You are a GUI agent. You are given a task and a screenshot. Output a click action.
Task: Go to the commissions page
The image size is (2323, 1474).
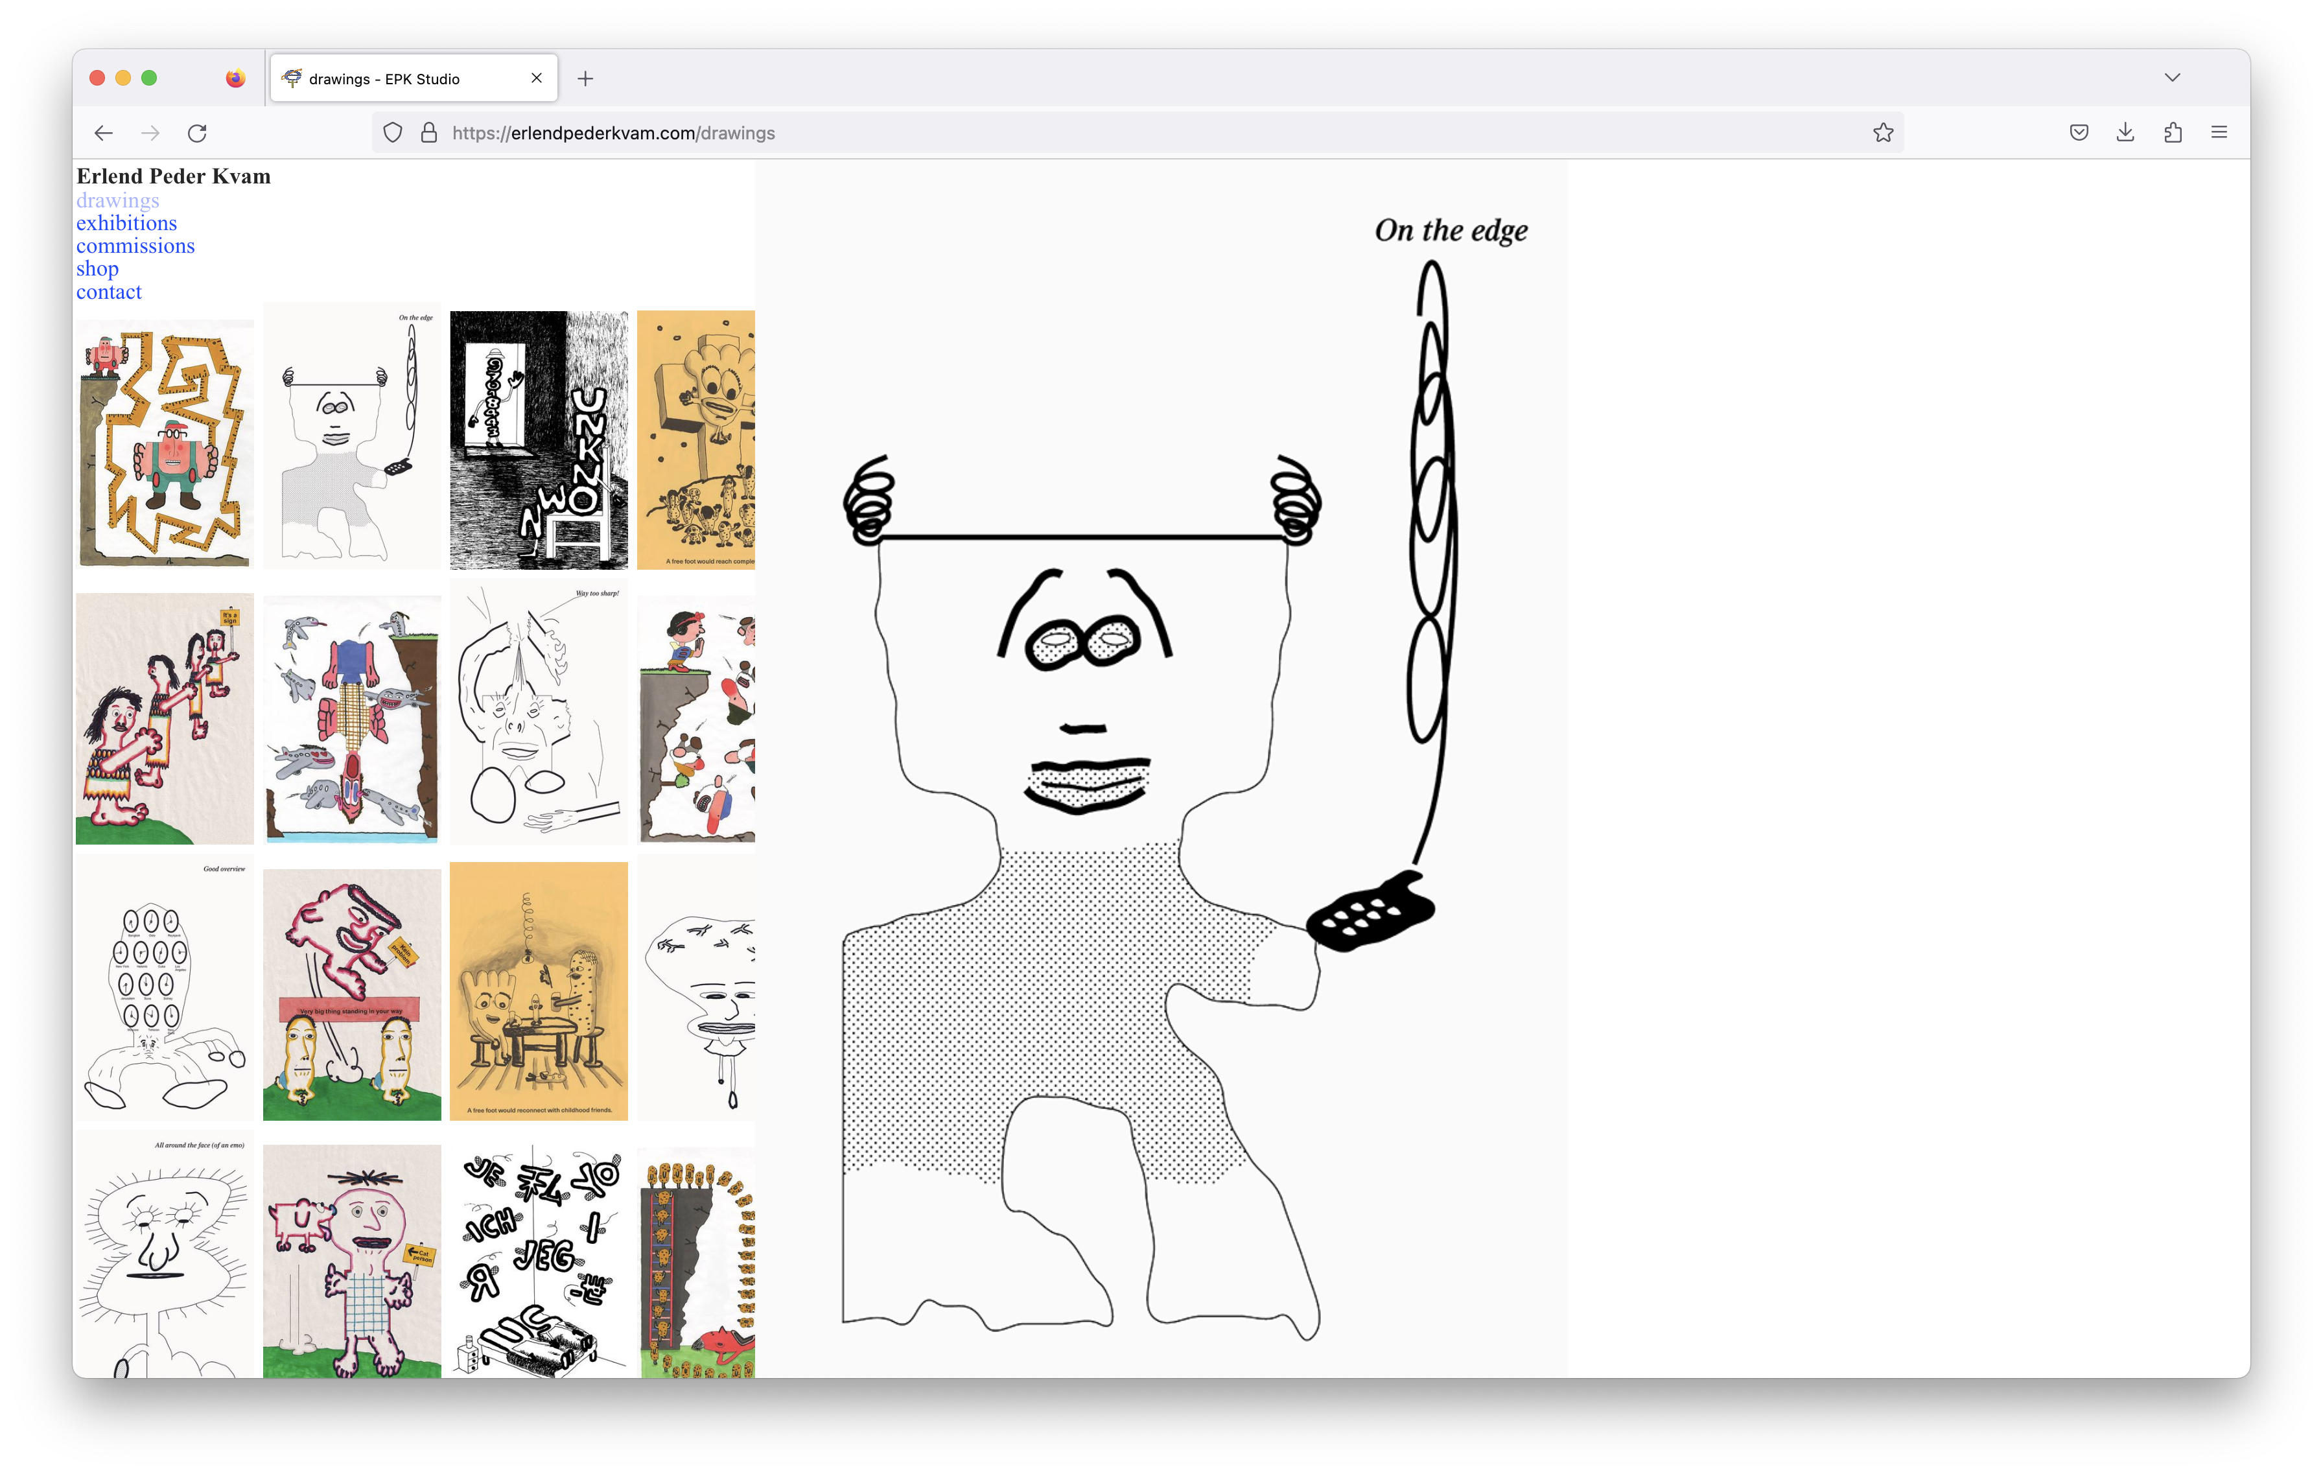coord(135,246)
